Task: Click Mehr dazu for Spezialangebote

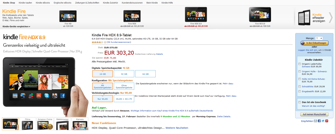Action: pos(228,83)
